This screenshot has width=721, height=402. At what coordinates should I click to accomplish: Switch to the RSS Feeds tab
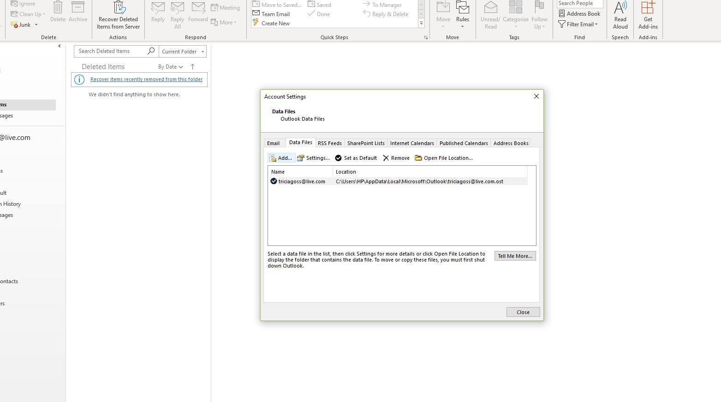330,143
